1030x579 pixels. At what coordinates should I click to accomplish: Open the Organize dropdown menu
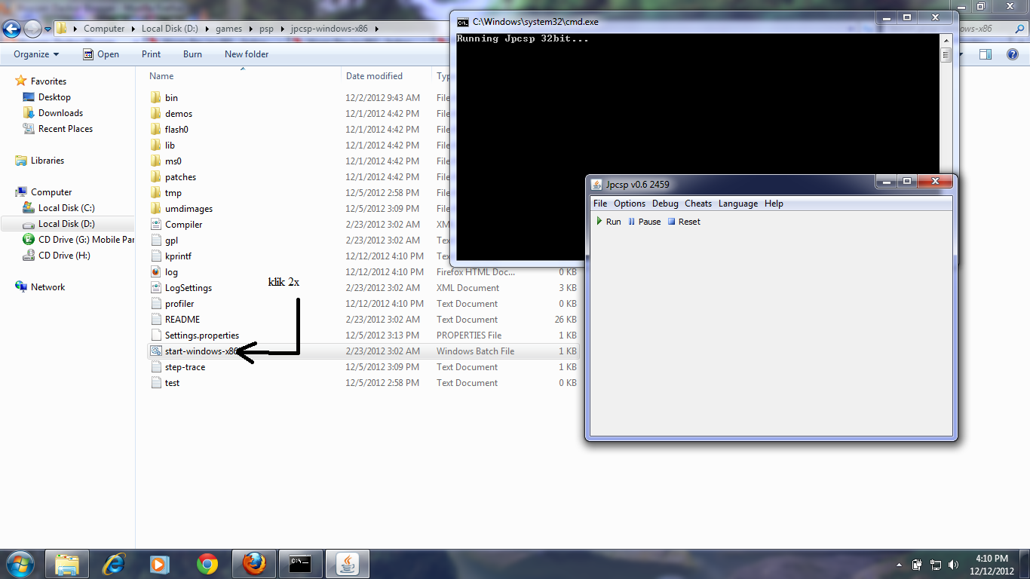(x=34, y=54)
